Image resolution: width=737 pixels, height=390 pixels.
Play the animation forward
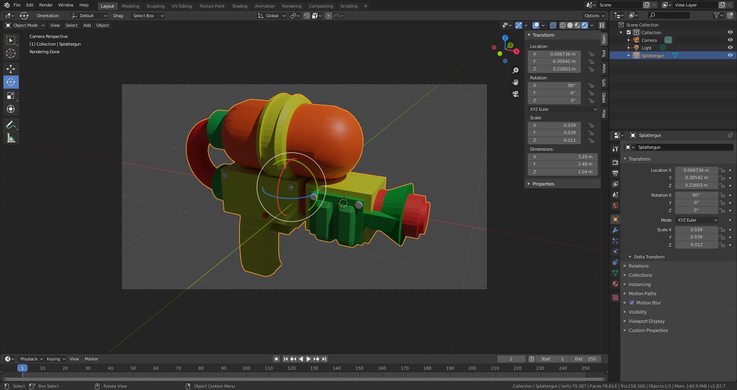pos(309,359)
